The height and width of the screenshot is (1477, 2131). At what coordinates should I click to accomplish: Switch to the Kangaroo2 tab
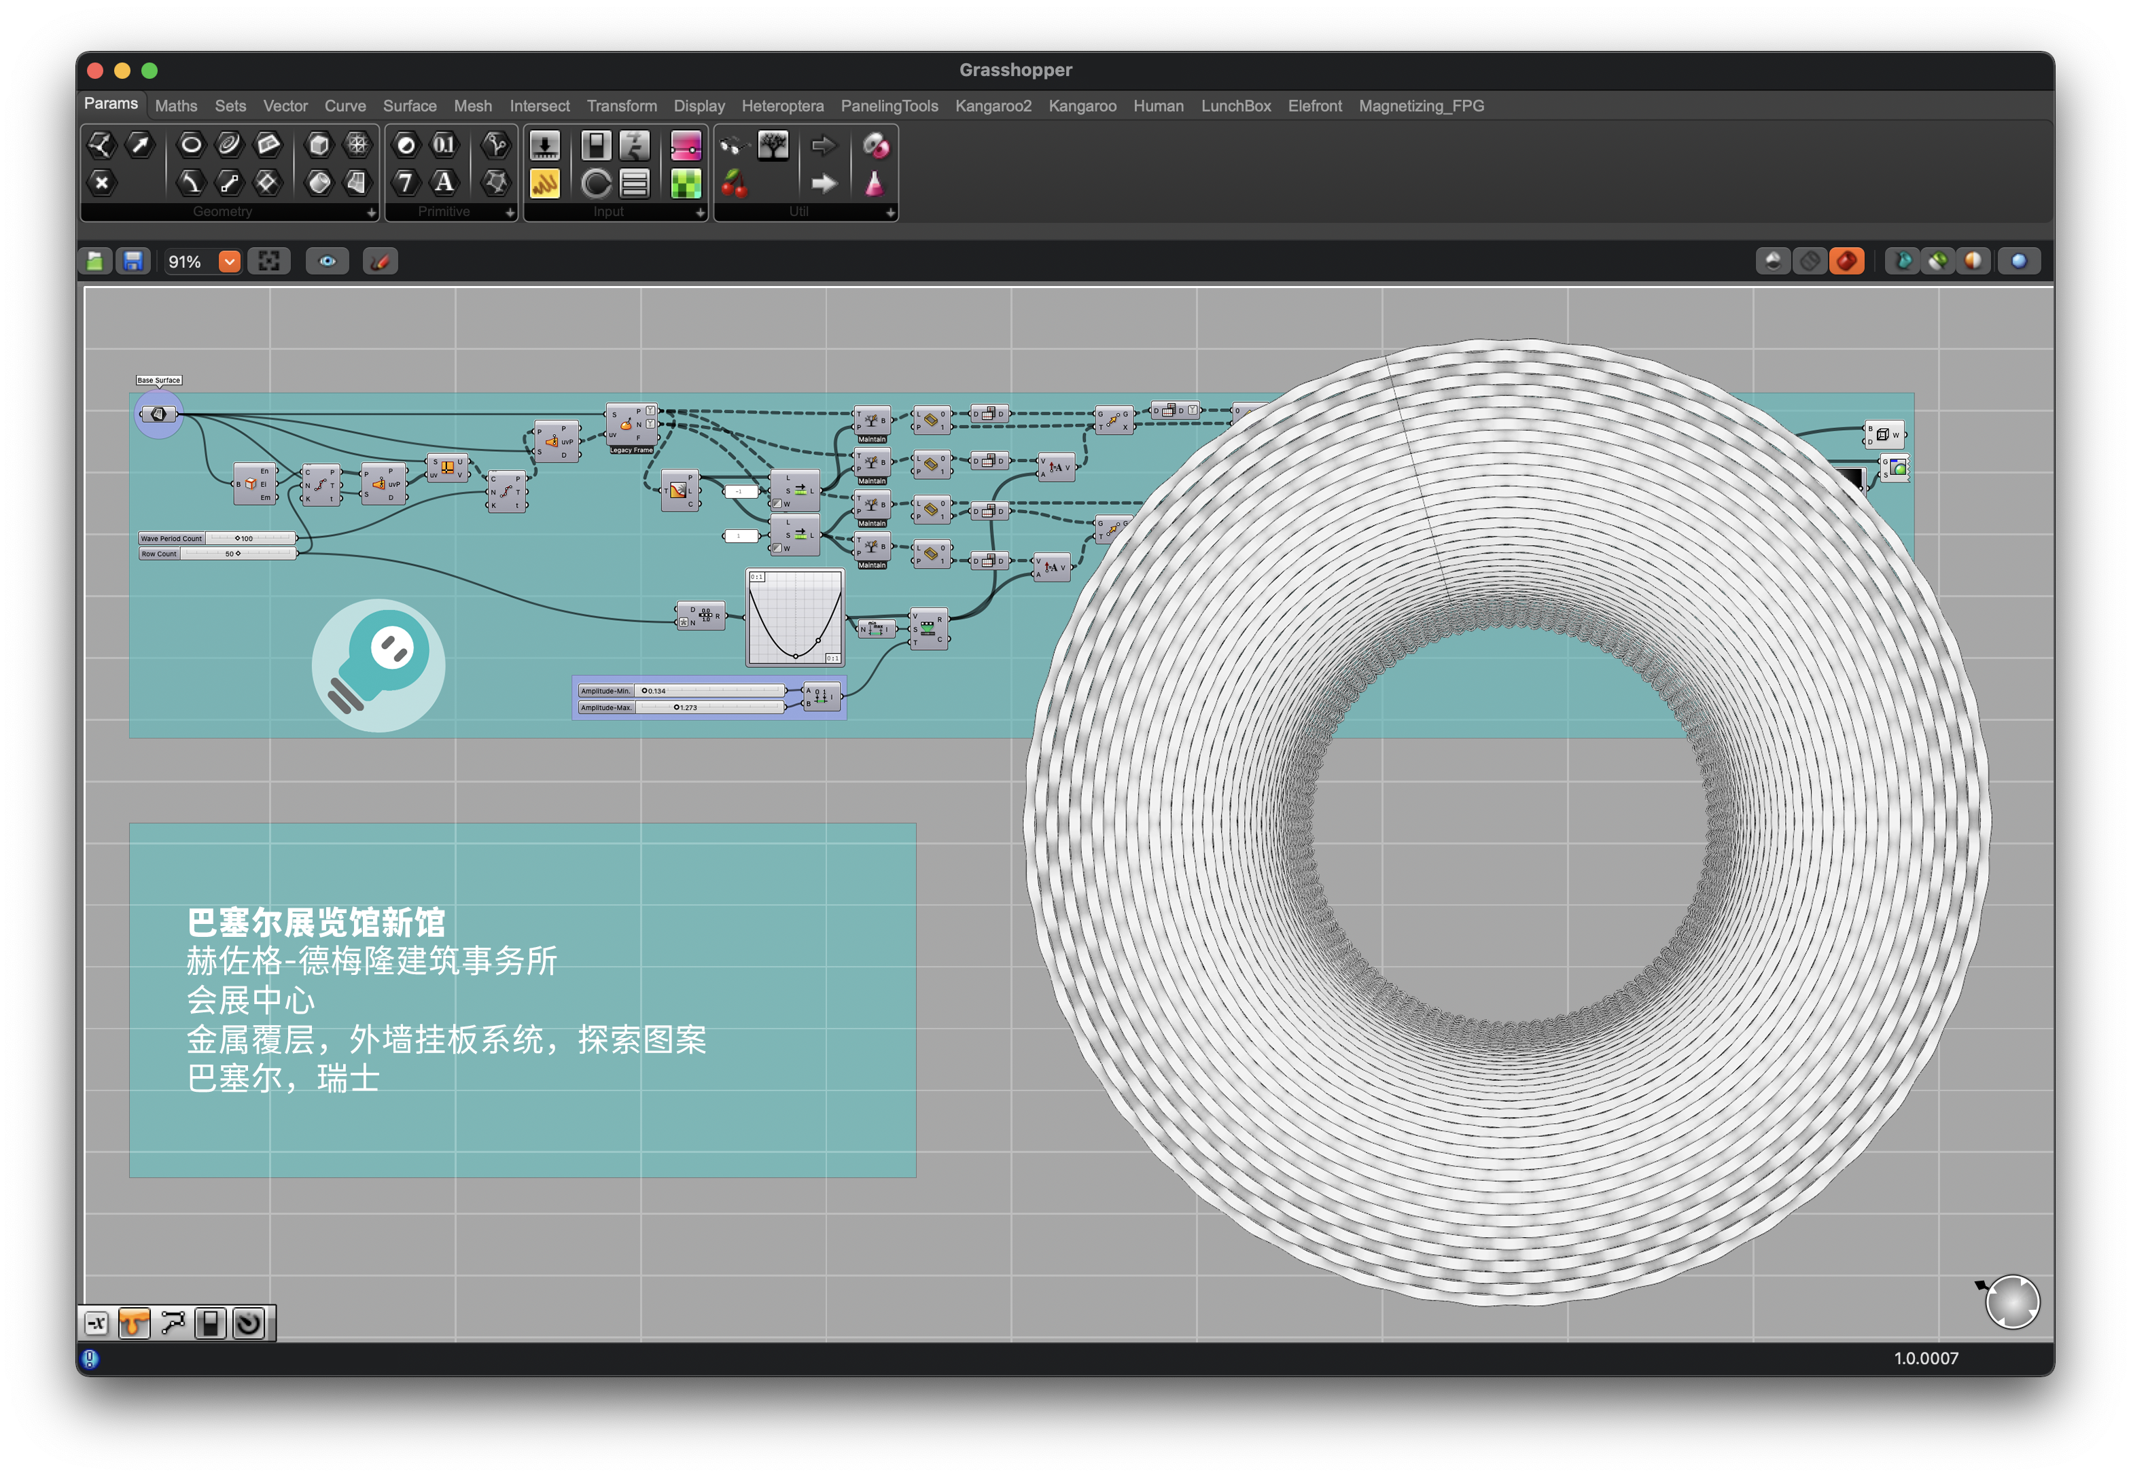click(x=992, y=107)
